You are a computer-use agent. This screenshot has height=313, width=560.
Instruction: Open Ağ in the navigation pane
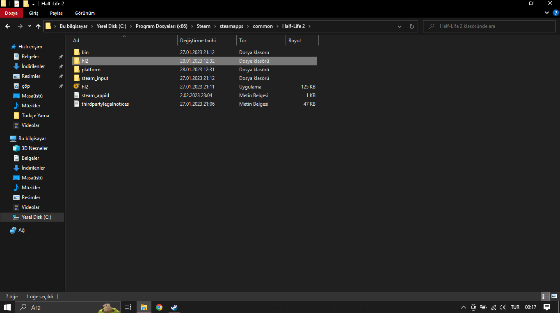[x=21, y=230]
